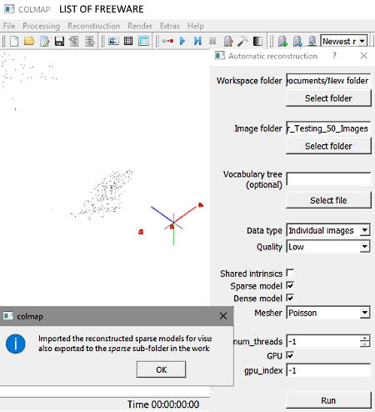Open the Processing menu
This screenshot has width=375, height=412.
[x=41, y=26]
